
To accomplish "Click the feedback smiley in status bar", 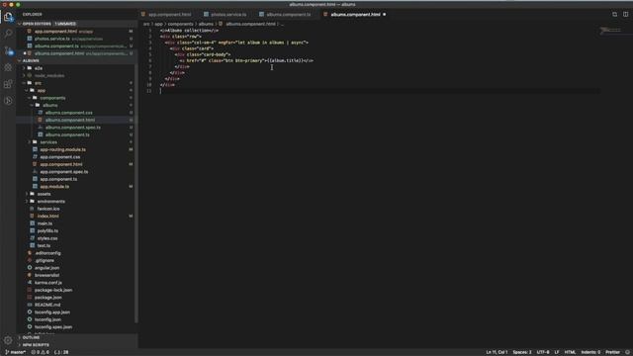I will tap(627, 352).
